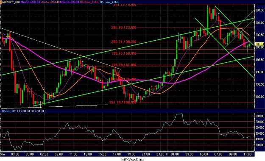Click the (c) FX AccuCharts credit text
This screenshot has width=265, height=161.
132,159
